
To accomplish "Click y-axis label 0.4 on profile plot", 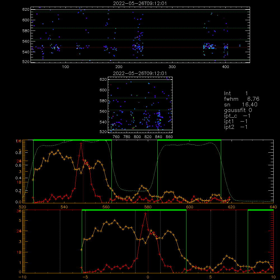I will click(x=18, y=178).
